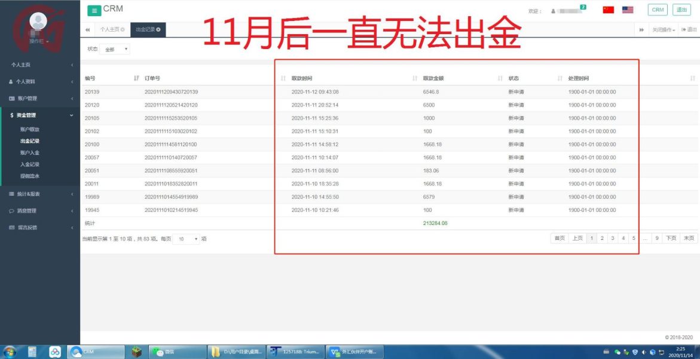Click the green-outlined 退出 button
Viewport: 700px width, 359px height.
[681, 10]
